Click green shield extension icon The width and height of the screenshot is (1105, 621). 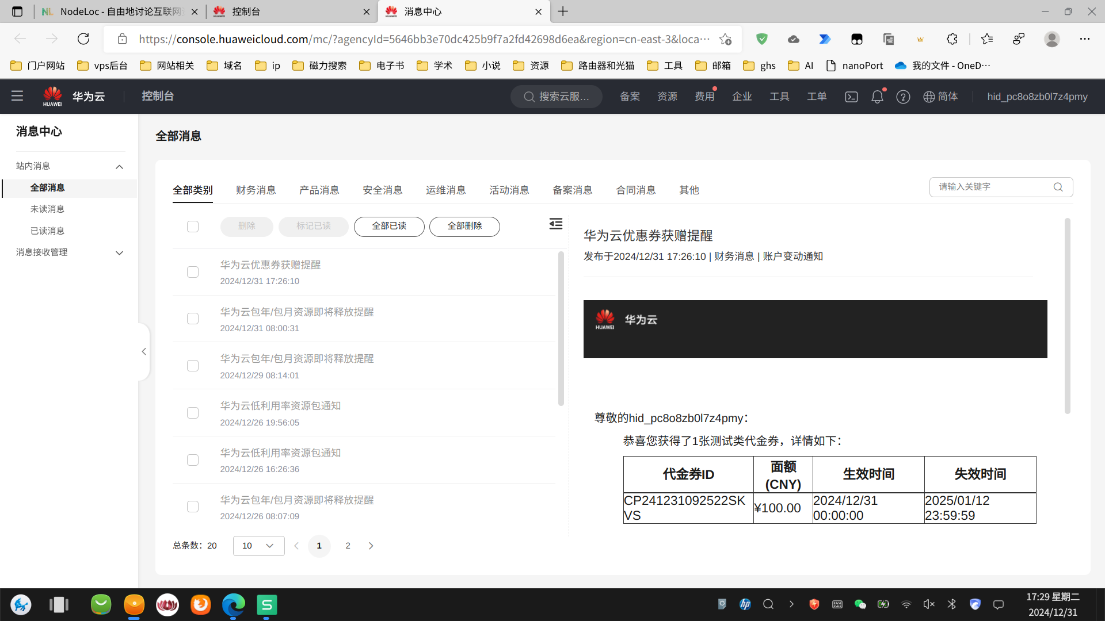click(x=762, y=39)
